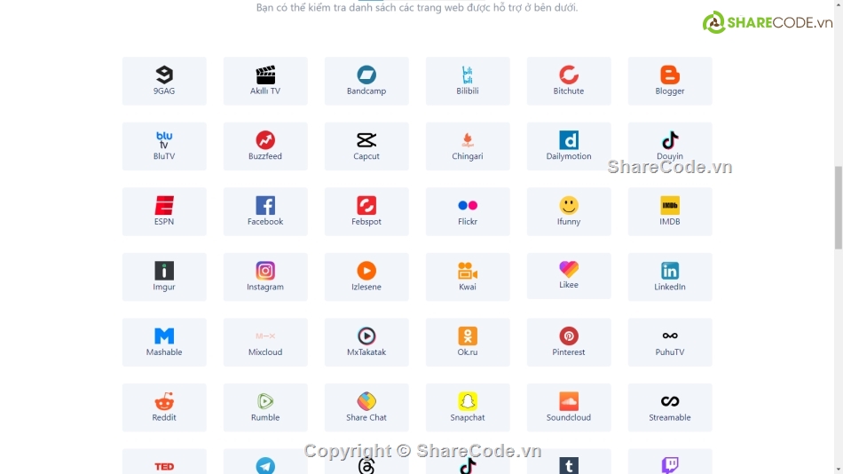
Task: Select the Imgur icon
Action: [x=164, y=271]
